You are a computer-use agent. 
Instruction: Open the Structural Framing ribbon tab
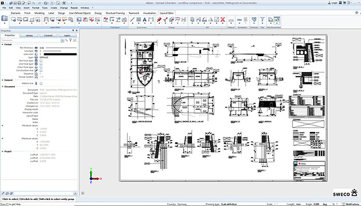(115, 13)
